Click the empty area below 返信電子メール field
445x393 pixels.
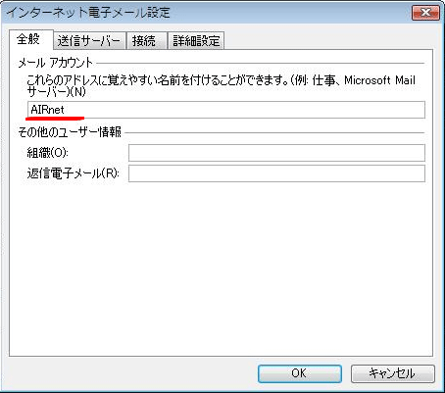point(221,268)
